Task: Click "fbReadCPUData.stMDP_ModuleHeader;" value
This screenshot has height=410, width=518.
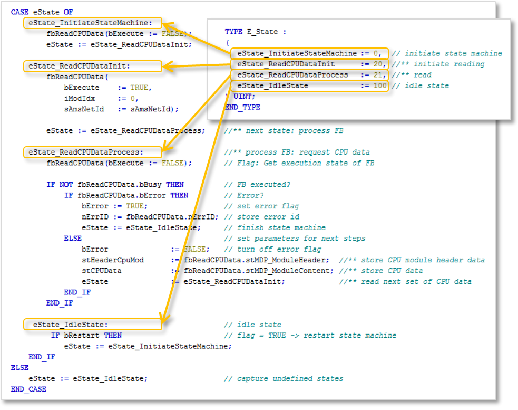Action: click(x=256, y=260)
